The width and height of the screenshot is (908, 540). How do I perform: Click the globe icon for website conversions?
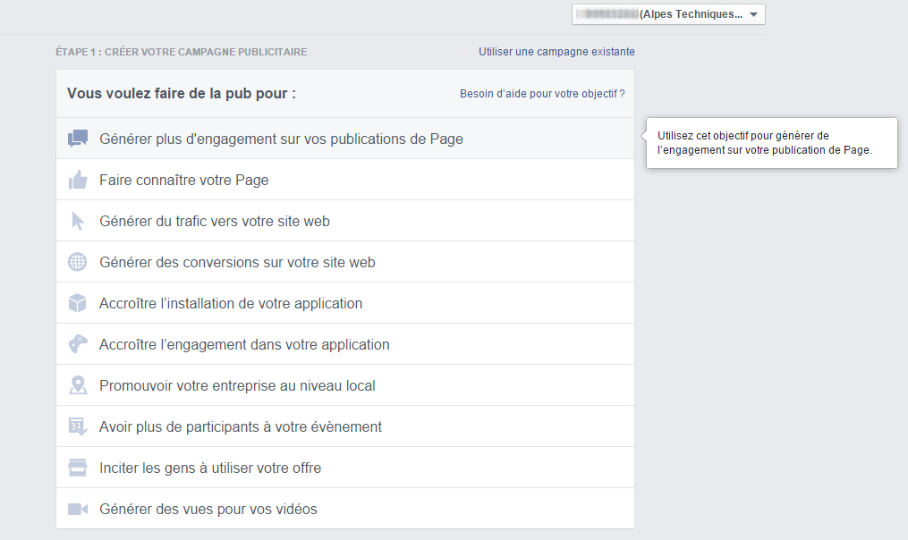click(x=78, y=262)
